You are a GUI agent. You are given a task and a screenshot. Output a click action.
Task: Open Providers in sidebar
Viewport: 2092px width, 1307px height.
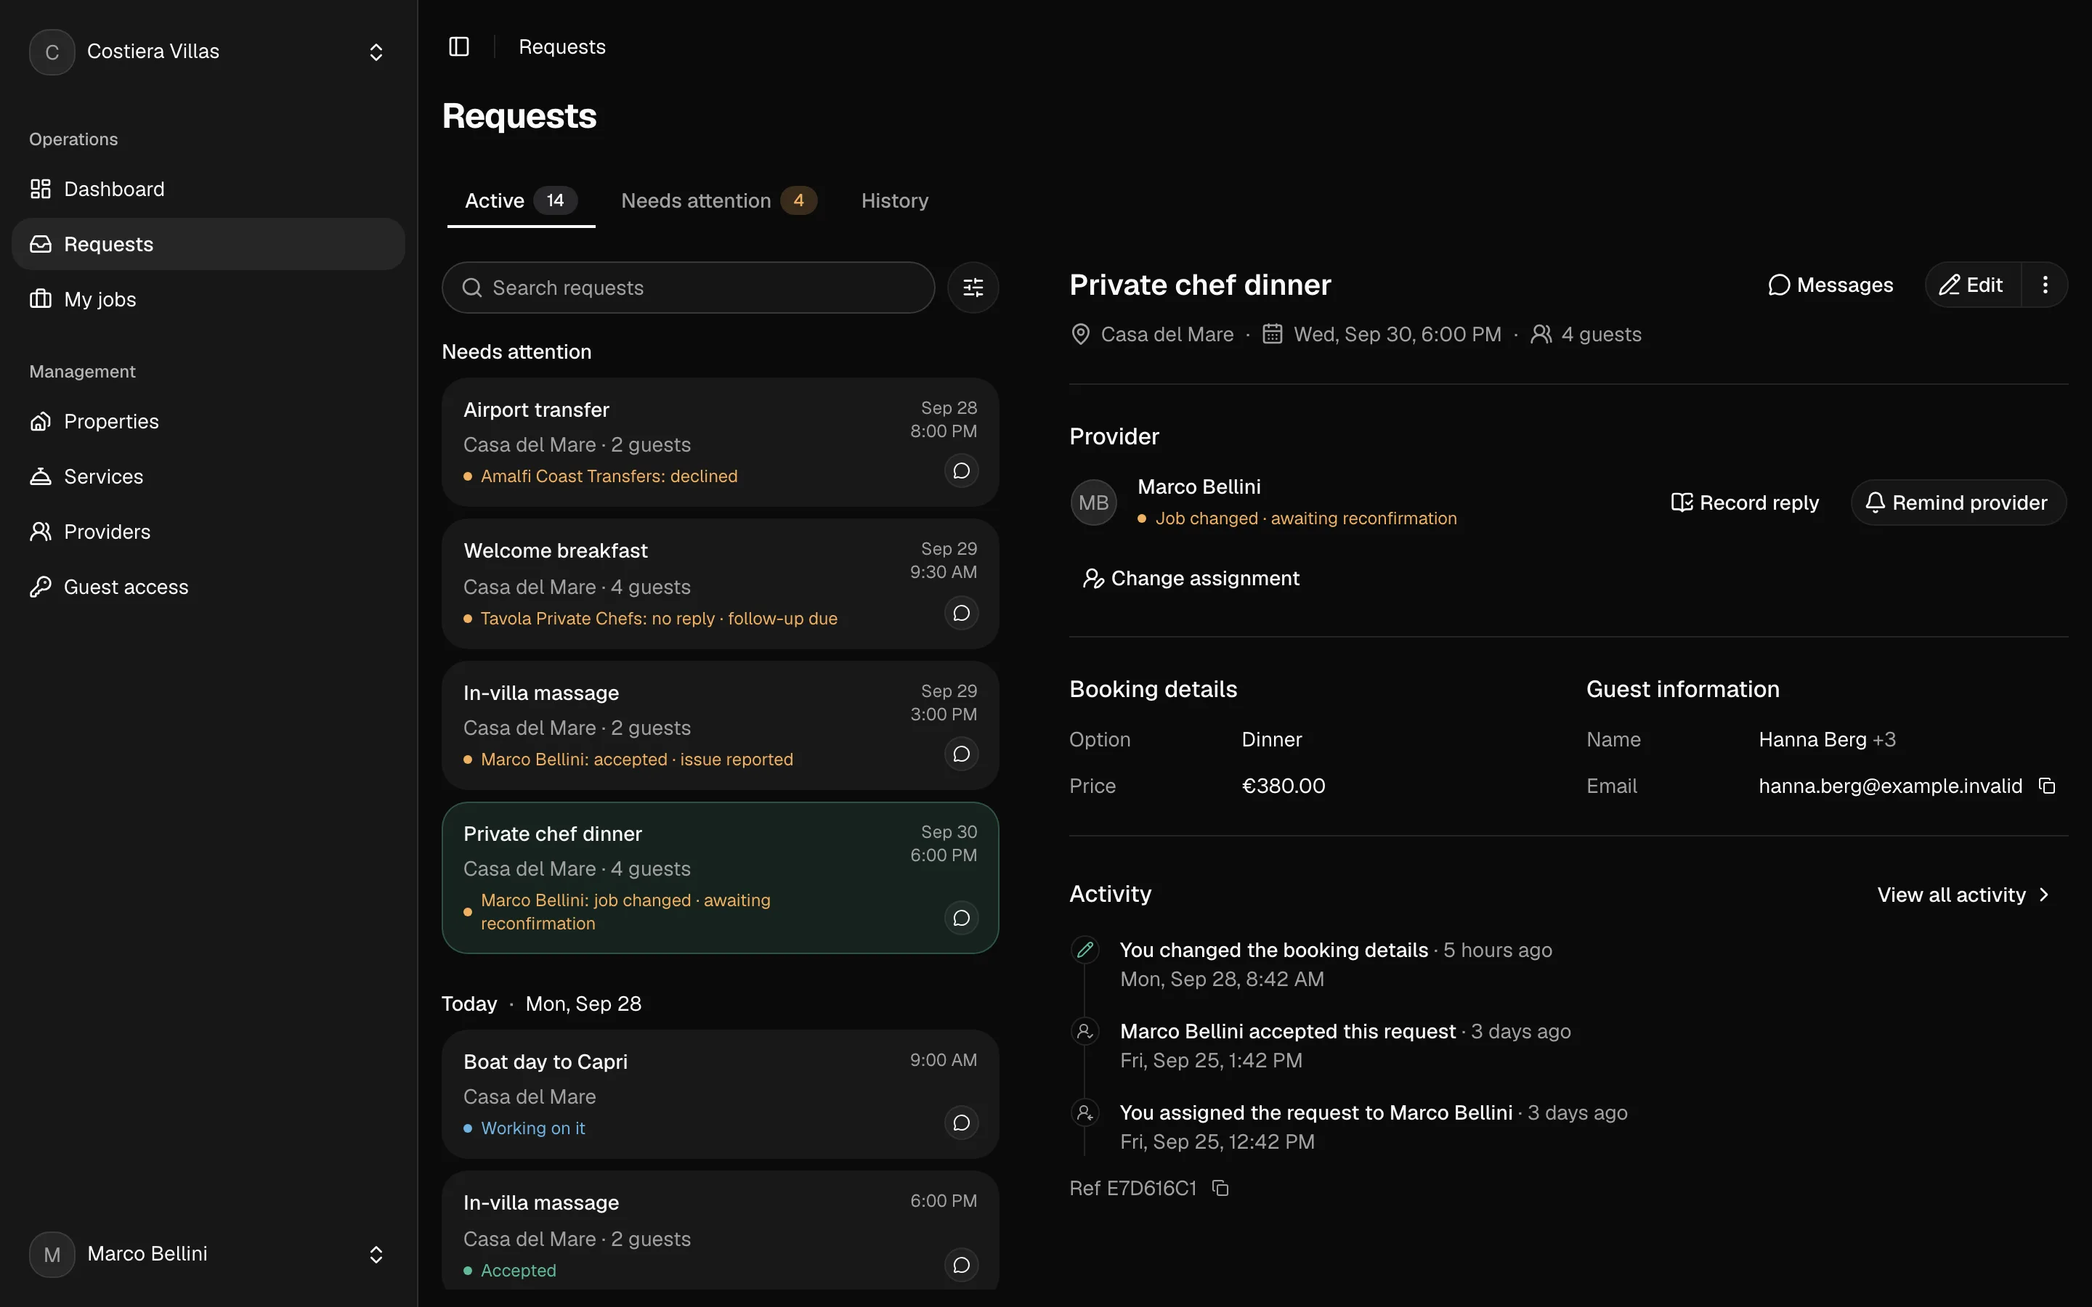pos(208,532)
